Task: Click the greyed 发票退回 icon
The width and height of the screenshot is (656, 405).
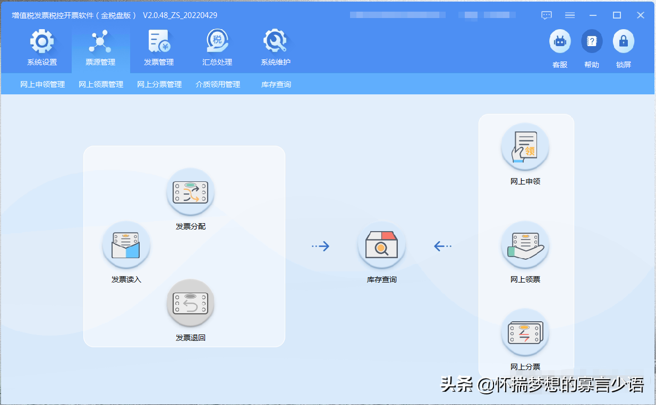Action: (191, 303)
